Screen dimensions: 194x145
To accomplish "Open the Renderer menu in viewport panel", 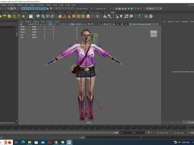I will point(50,22).
